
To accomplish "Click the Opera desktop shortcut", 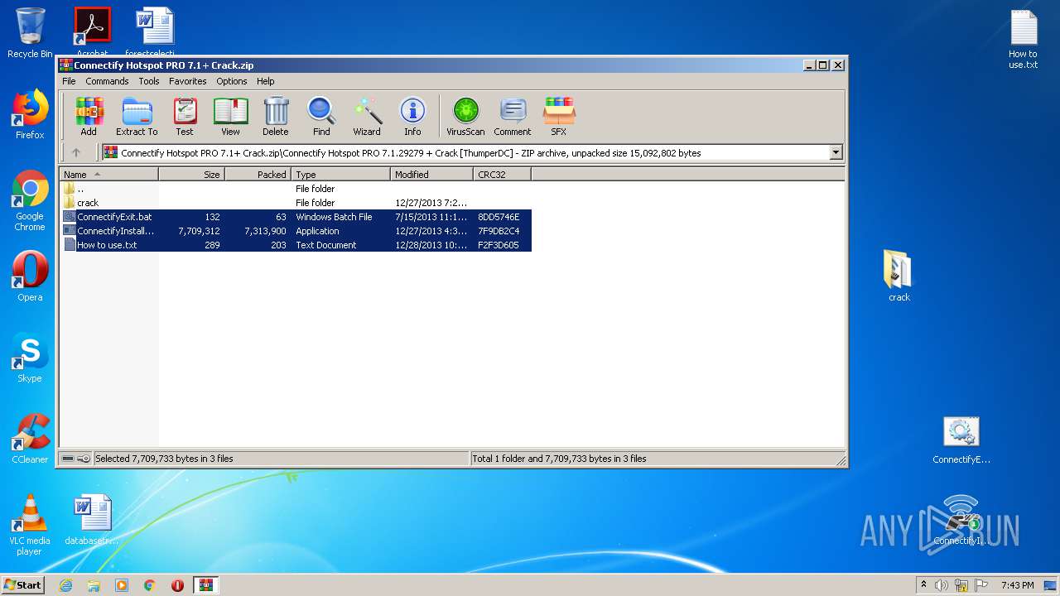I will coord(30,276).
